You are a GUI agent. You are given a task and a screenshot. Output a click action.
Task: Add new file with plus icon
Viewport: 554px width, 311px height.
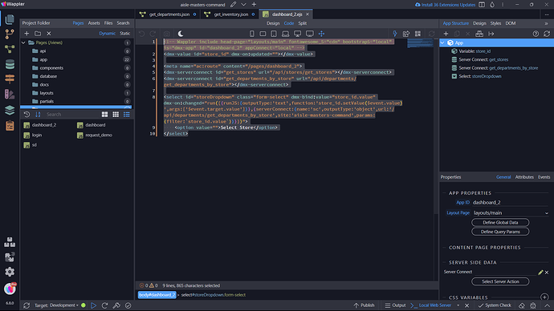pos(26,34)
